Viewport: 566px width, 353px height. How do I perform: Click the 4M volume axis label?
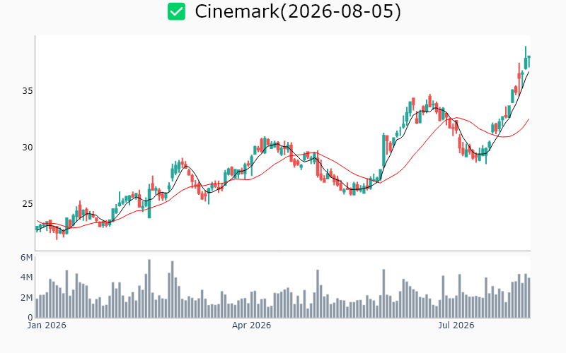click(x=26, y=277)
